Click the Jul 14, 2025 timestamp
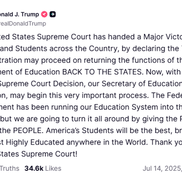182x177 pixels. tap(162, 168)
